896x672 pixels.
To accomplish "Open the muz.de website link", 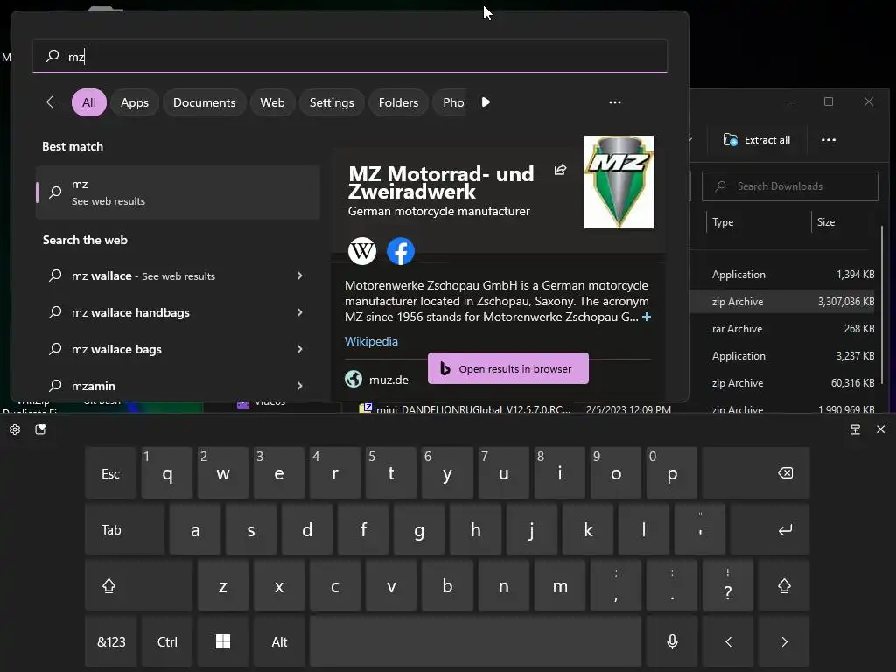I will tap(388, 380).
